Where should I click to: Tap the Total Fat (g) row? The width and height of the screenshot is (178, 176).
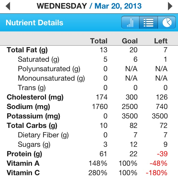(x=89, y=50)
